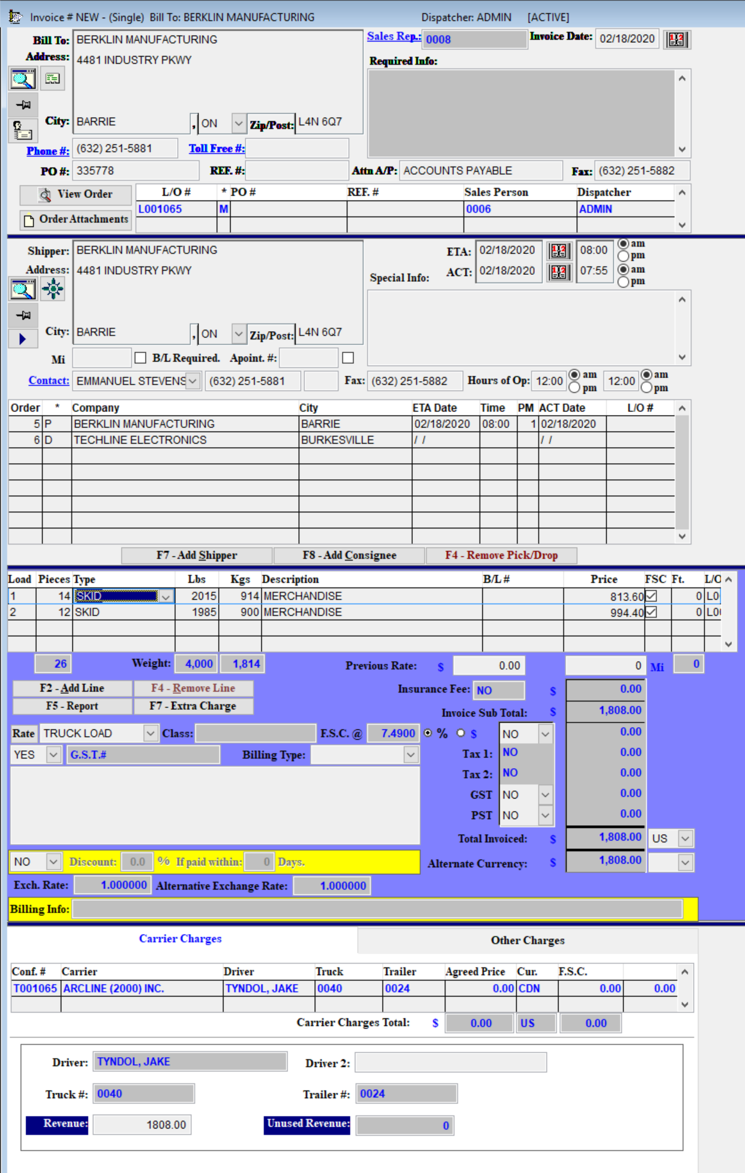This screenshot has width=745, height=1173.
Task: Switch to the Other Charges tab
Action: point(528,940)
